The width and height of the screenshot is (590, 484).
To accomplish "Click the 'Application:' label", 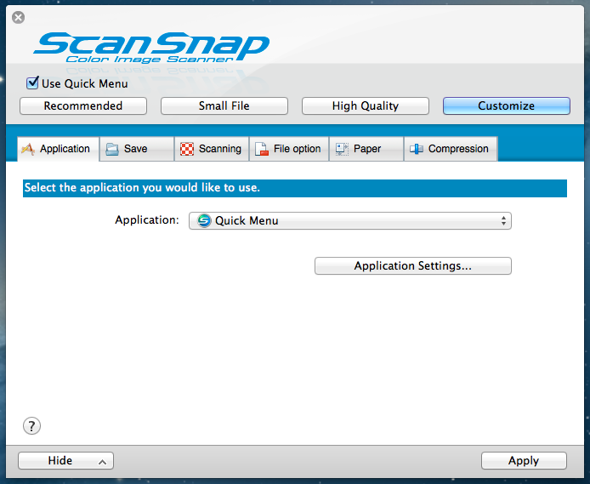I will [147, 219].
